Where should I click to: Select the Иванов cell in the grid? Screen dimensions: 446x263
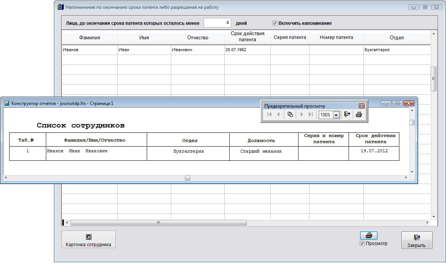89,50
